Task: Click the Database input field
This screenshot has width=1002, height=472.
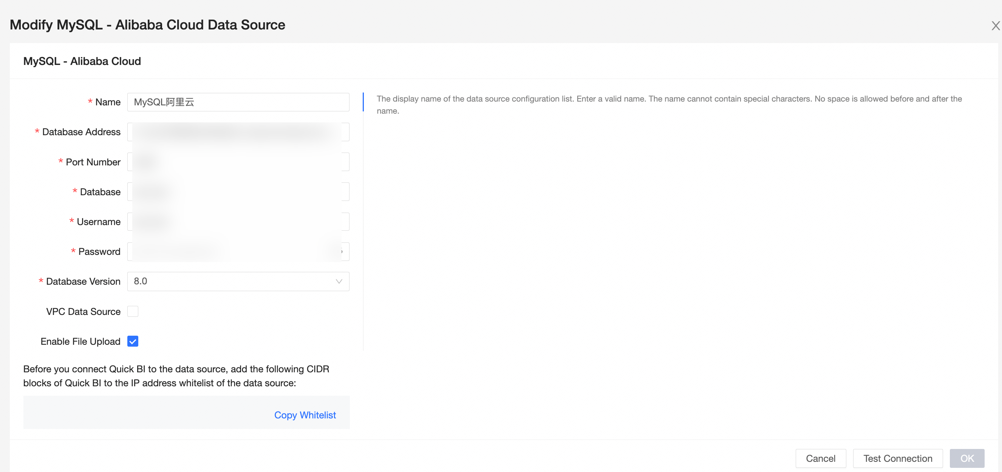Action: coord(238,192)
